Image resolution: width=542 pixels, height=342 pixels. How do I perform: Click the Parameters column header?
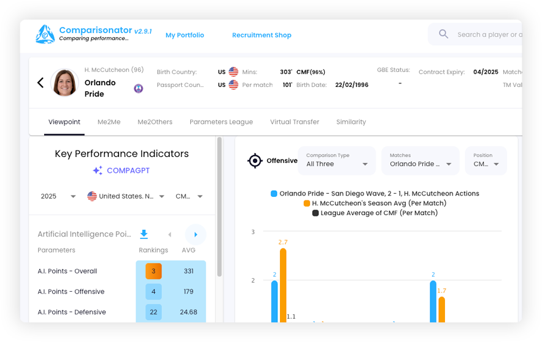pos(56,250)
